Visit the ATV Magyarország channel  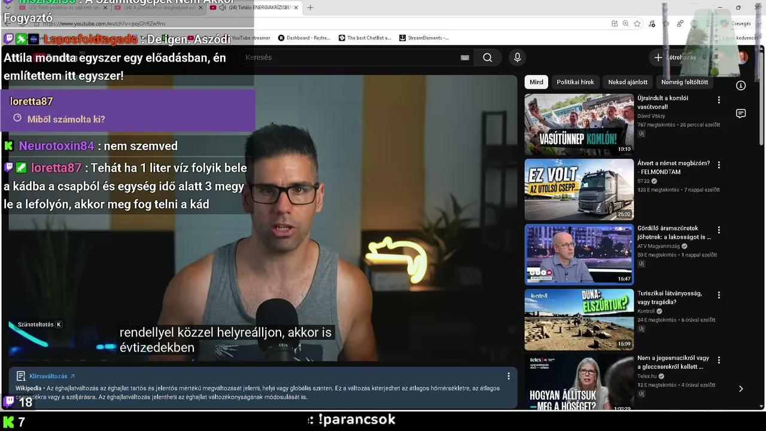click(x=658, y=246)
